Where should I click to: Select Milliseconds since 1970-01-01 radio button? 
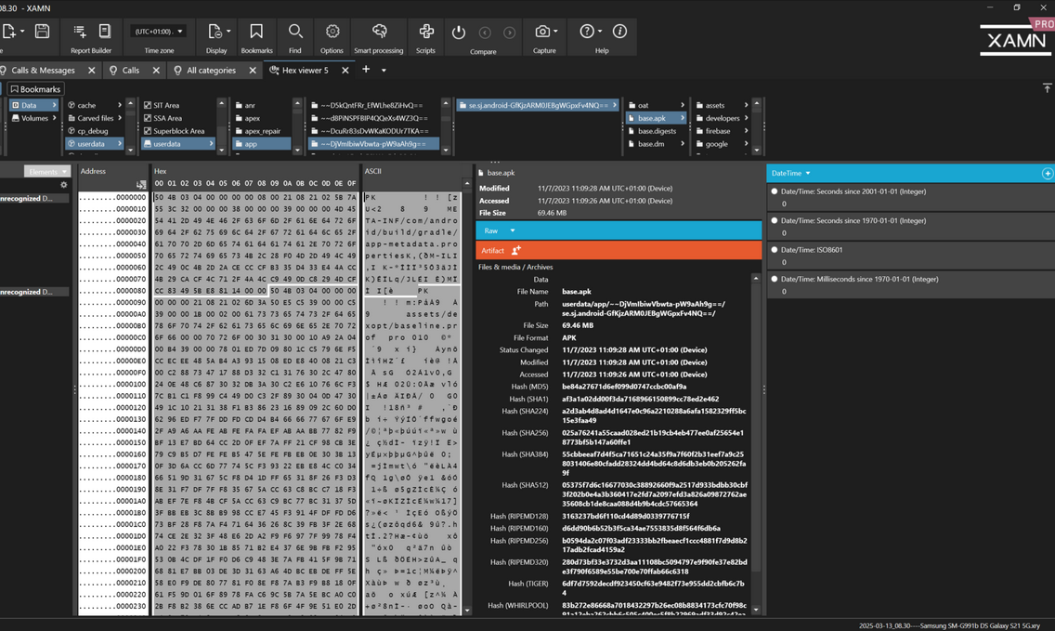(x=775, y=279)
